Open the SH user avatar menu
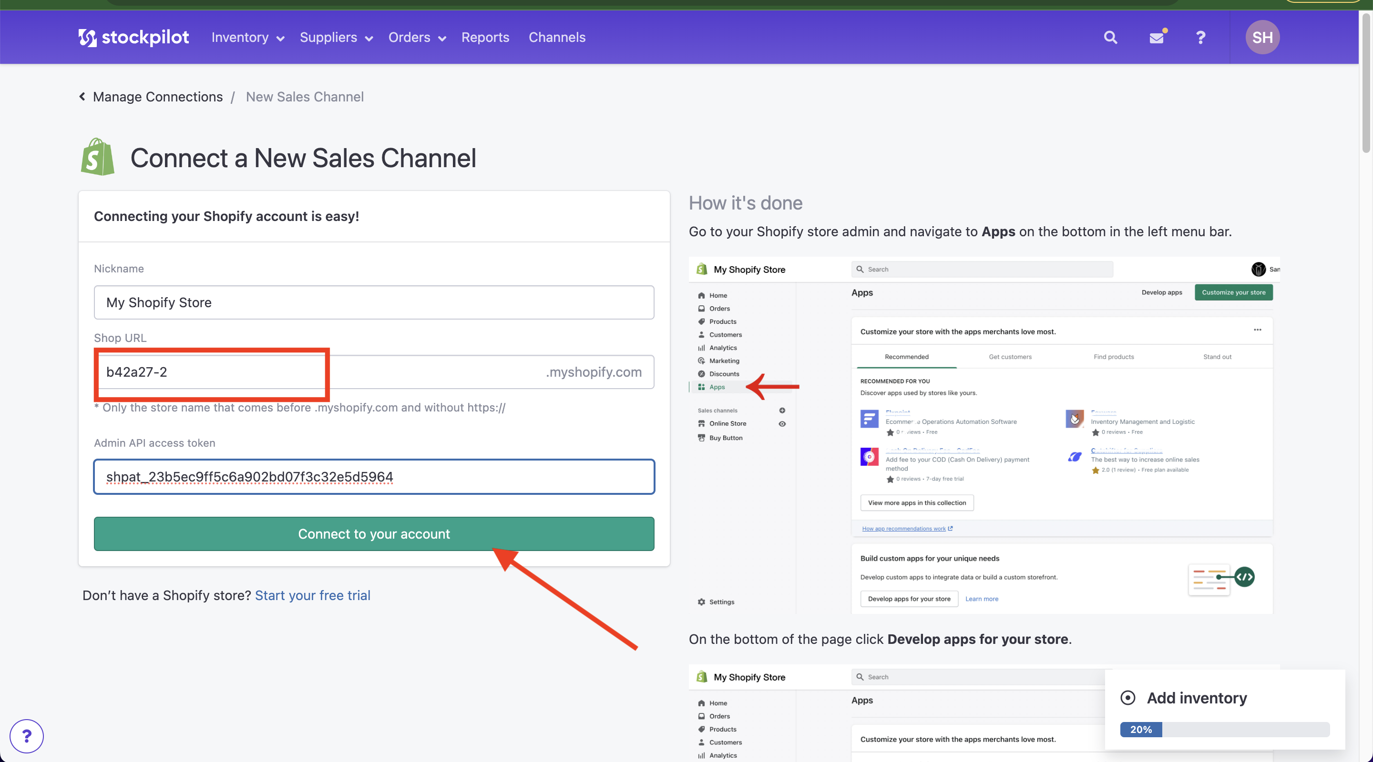This screenshot has width=1373, height=762. [1262, 37]
